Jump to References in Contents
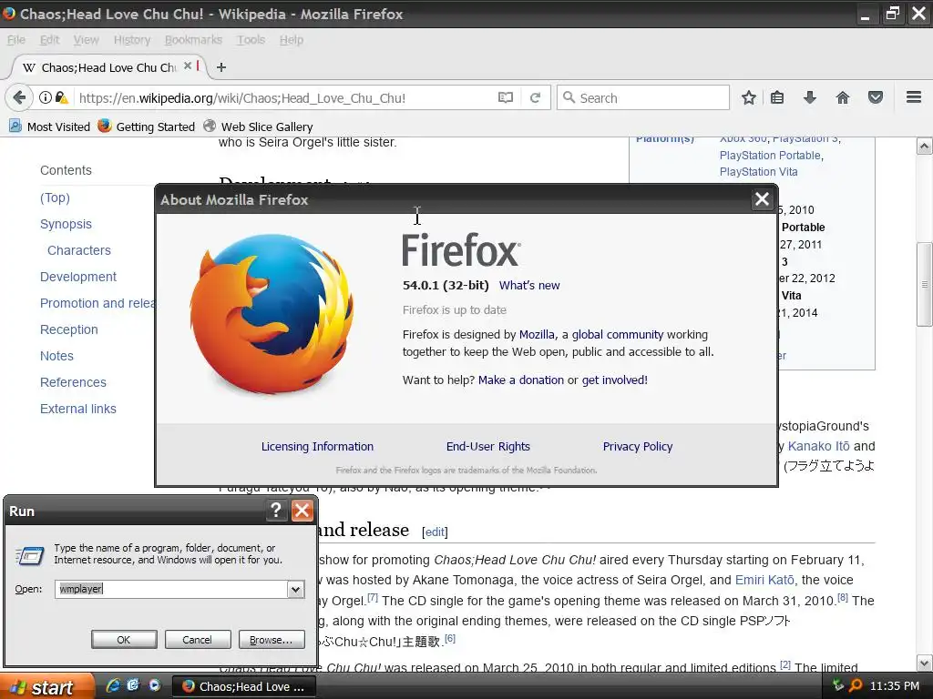This screenshot has height=699, width=933. (x=73, y=382)
